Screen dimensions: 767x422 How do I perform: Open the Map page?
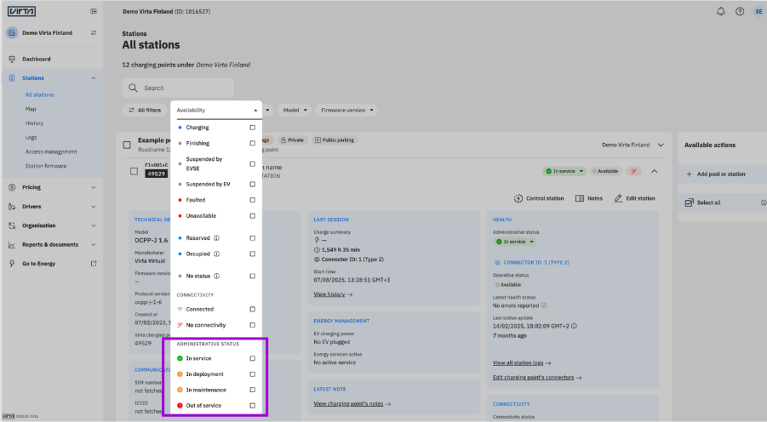[x=31, y=109]
